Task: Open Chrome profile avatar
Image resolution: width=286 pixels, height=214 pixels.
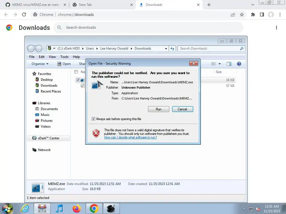Action: point(271,14)
